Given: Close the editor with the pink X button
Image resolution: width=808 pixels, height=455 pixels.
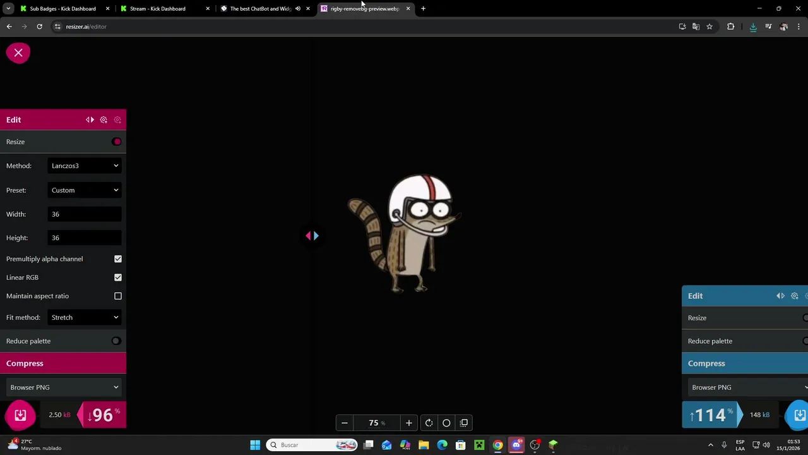Looking at the screenshot, I should pyautogui.click(x=18, y=53).
